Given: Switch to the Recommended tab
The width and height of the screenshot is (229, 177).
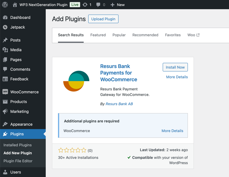Looking at the screenshot, I should (145, 35).
